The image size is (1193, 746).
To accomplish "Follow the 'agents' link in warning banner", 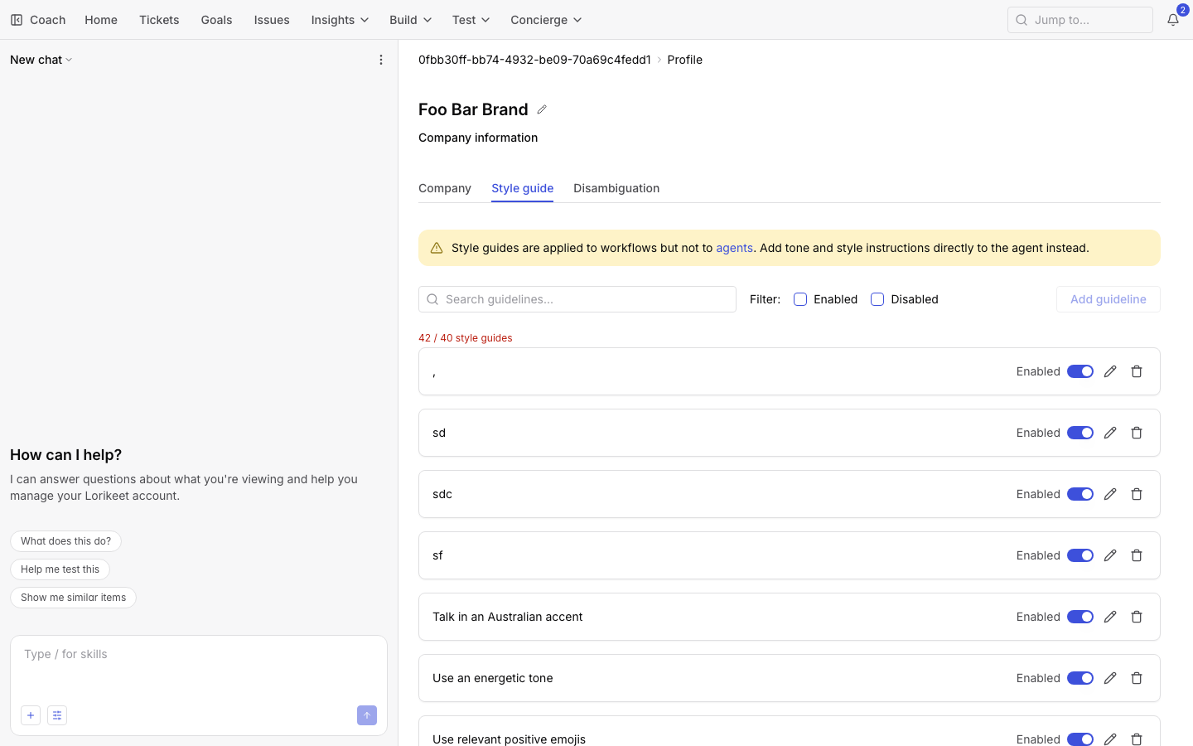I will [x=734, y=248].
